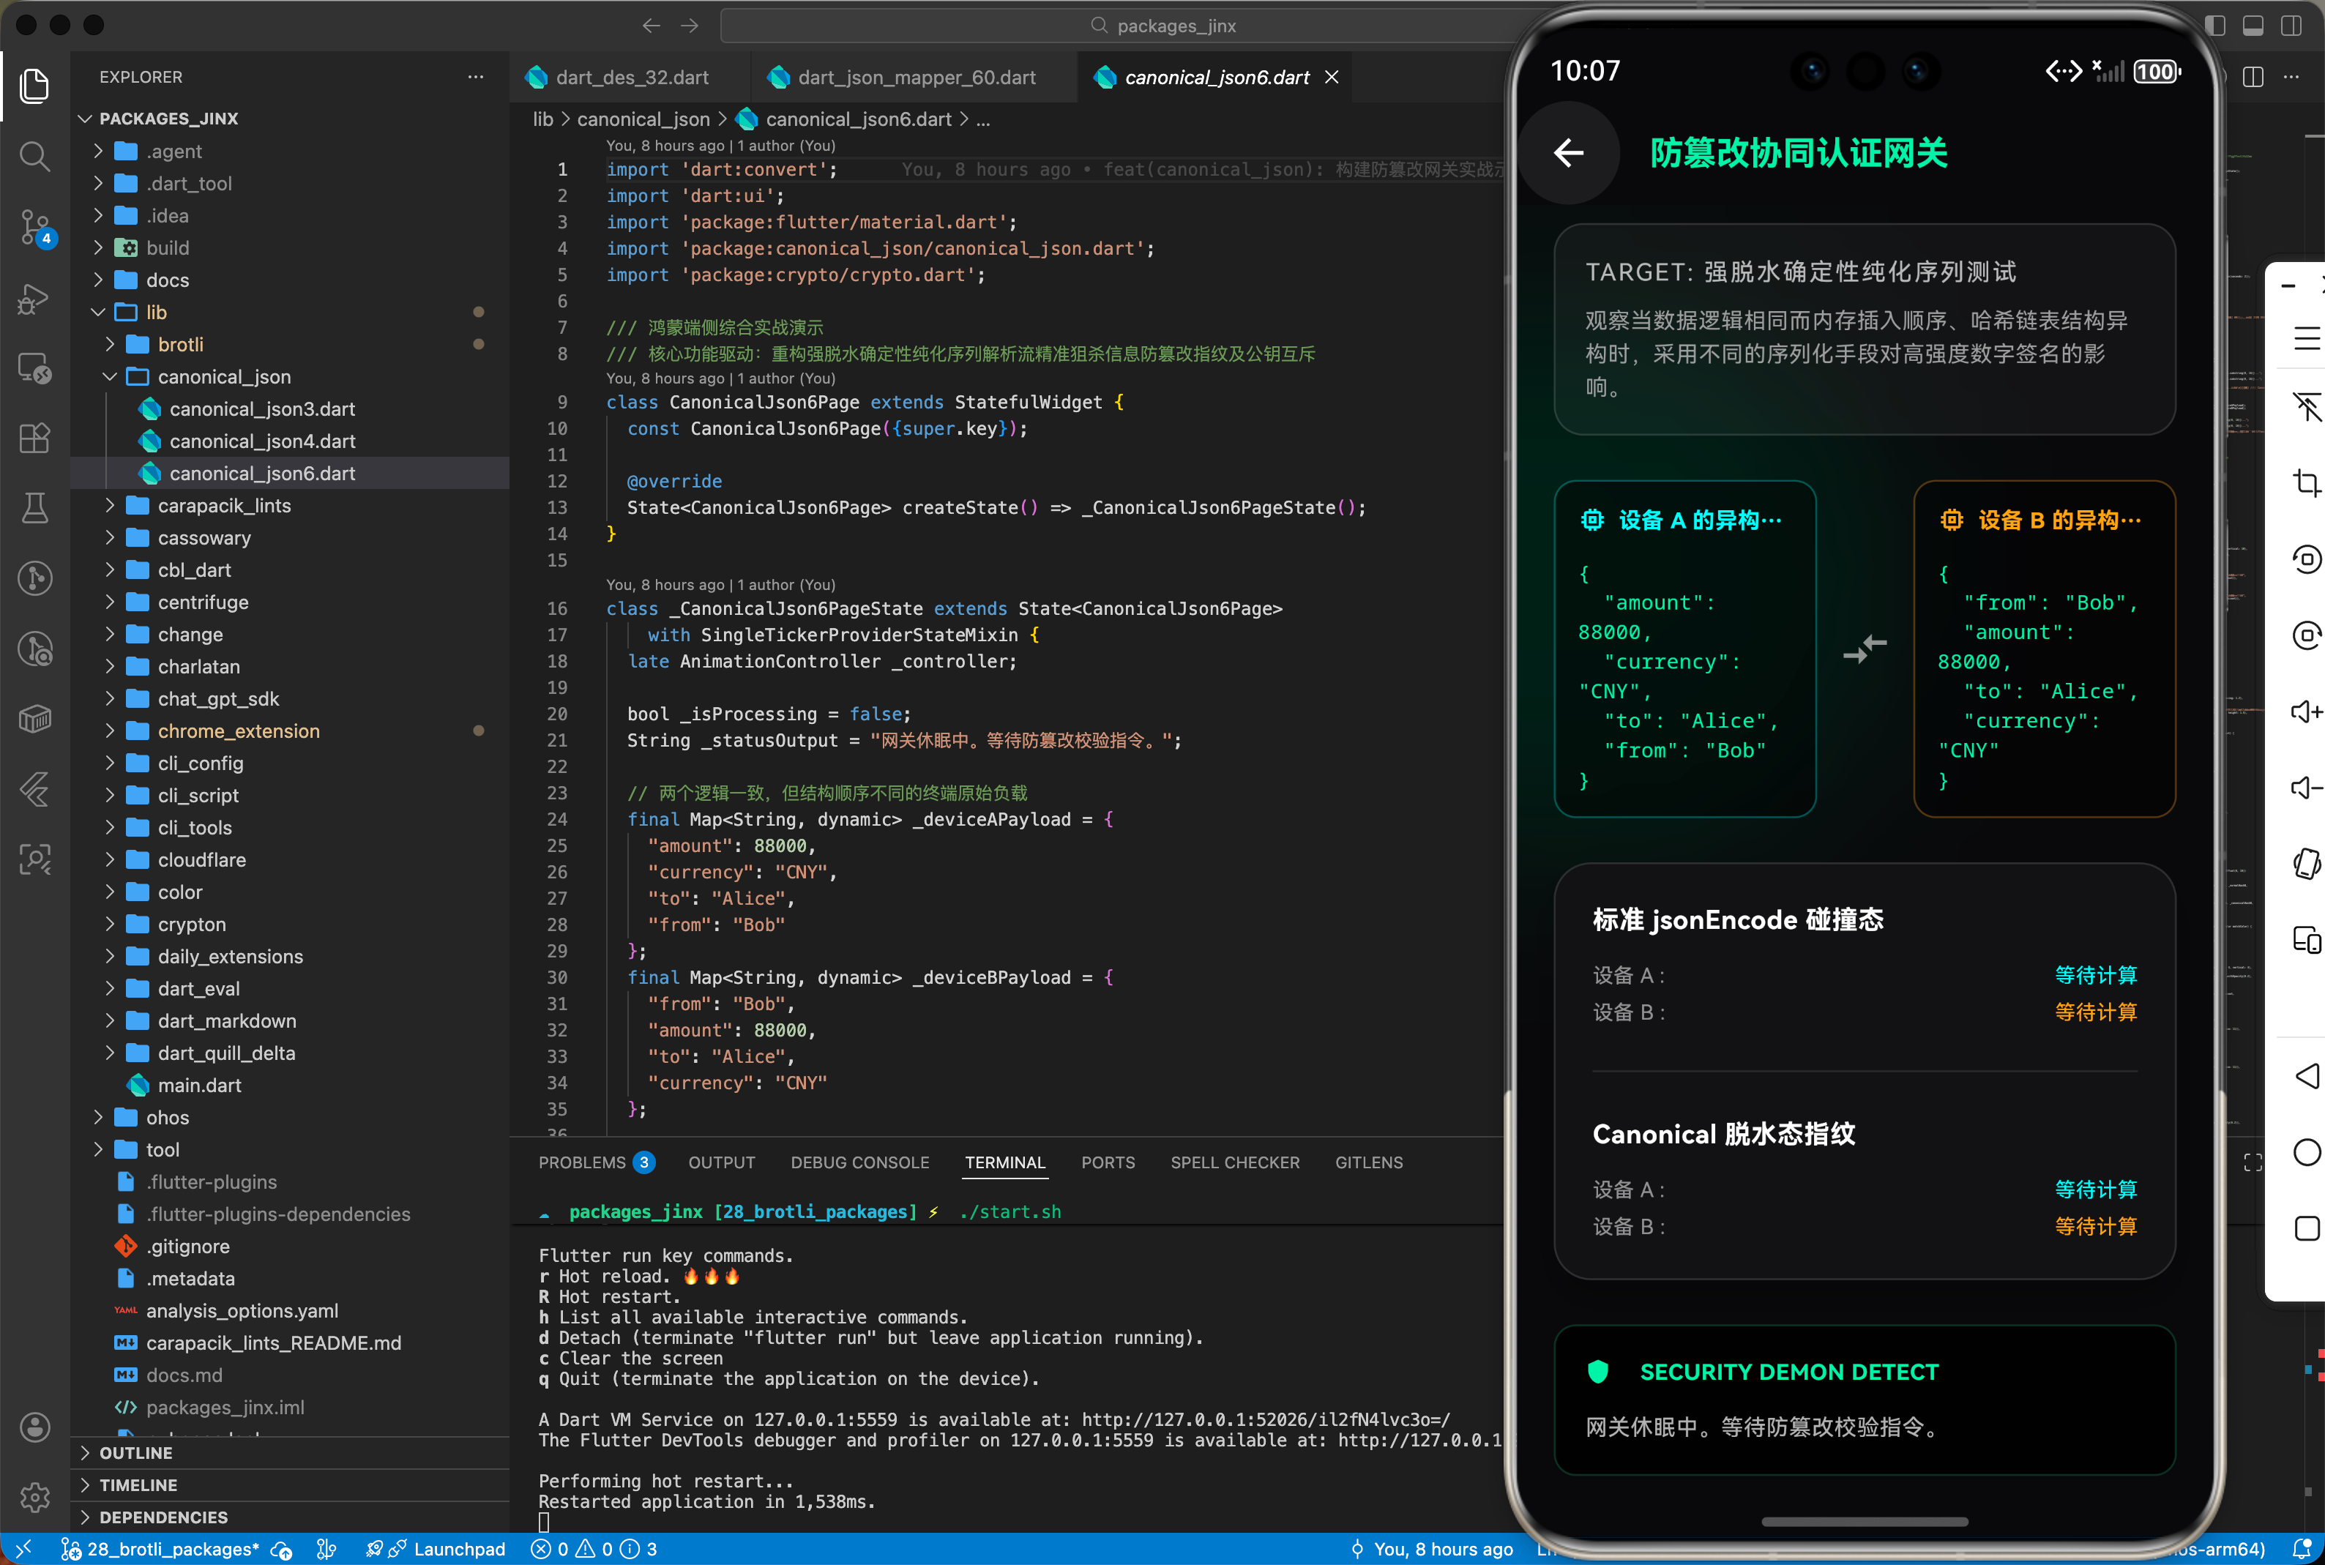Image resolution: width=2325 pixels, height=1565 pixels.
Task: Click the back arrow in phone app
Action: click(1569, 153)
